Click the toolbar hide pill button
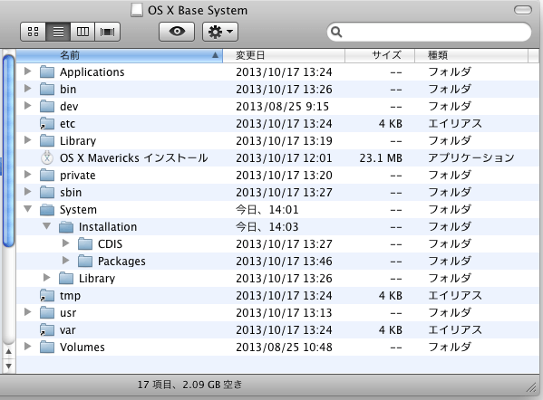Image resolution: width=543 pixels, height=400 pixels. pos(522,10)
